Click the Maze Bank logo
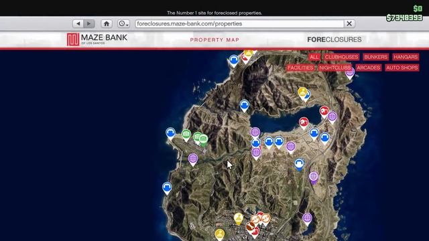This screenshot has height=241, width=429. coord(97,39)
